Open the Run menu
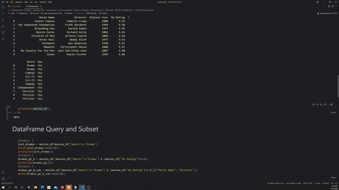Image resolution: width=339 pixels, height=190 pixels. pos(36,2)
